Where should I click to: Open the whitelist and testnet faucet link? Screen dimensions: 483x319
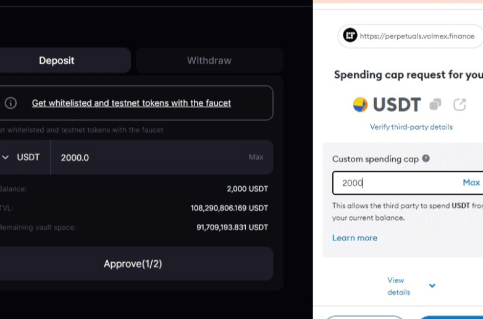131,103
